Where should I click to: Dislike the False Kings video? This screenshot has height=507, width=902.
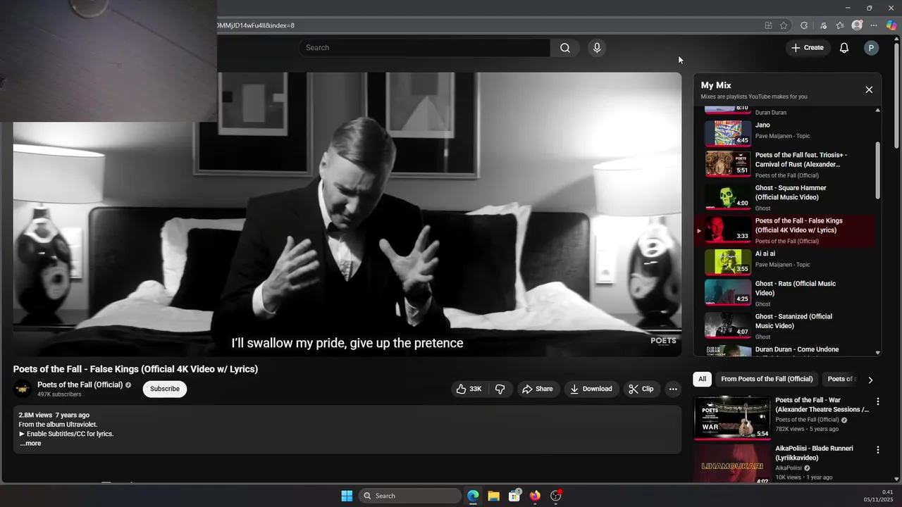pyautogui.click(x=500, y=389)
